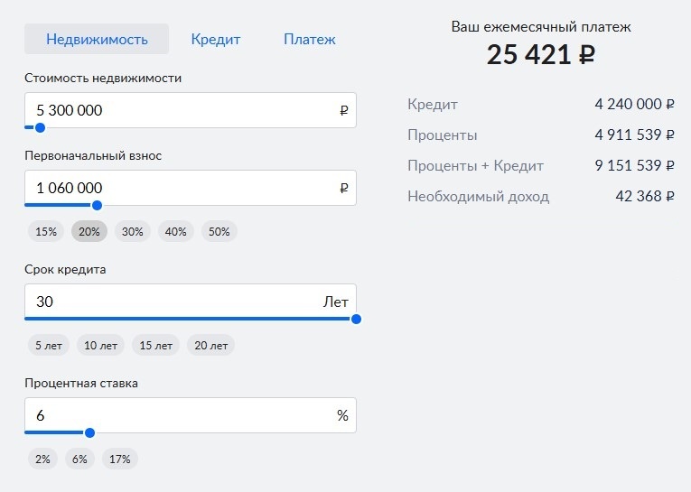Click the interest rate slider handle
691x492 pixels.
tap(89, 432)
